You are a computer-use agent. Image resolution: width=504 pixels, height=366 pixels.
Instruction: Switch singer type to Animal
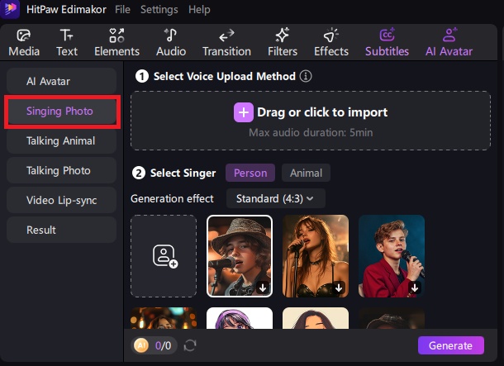coord(306,173)
